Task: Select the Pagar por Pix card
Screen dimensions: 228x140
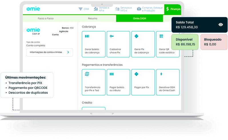Action: 143,82
